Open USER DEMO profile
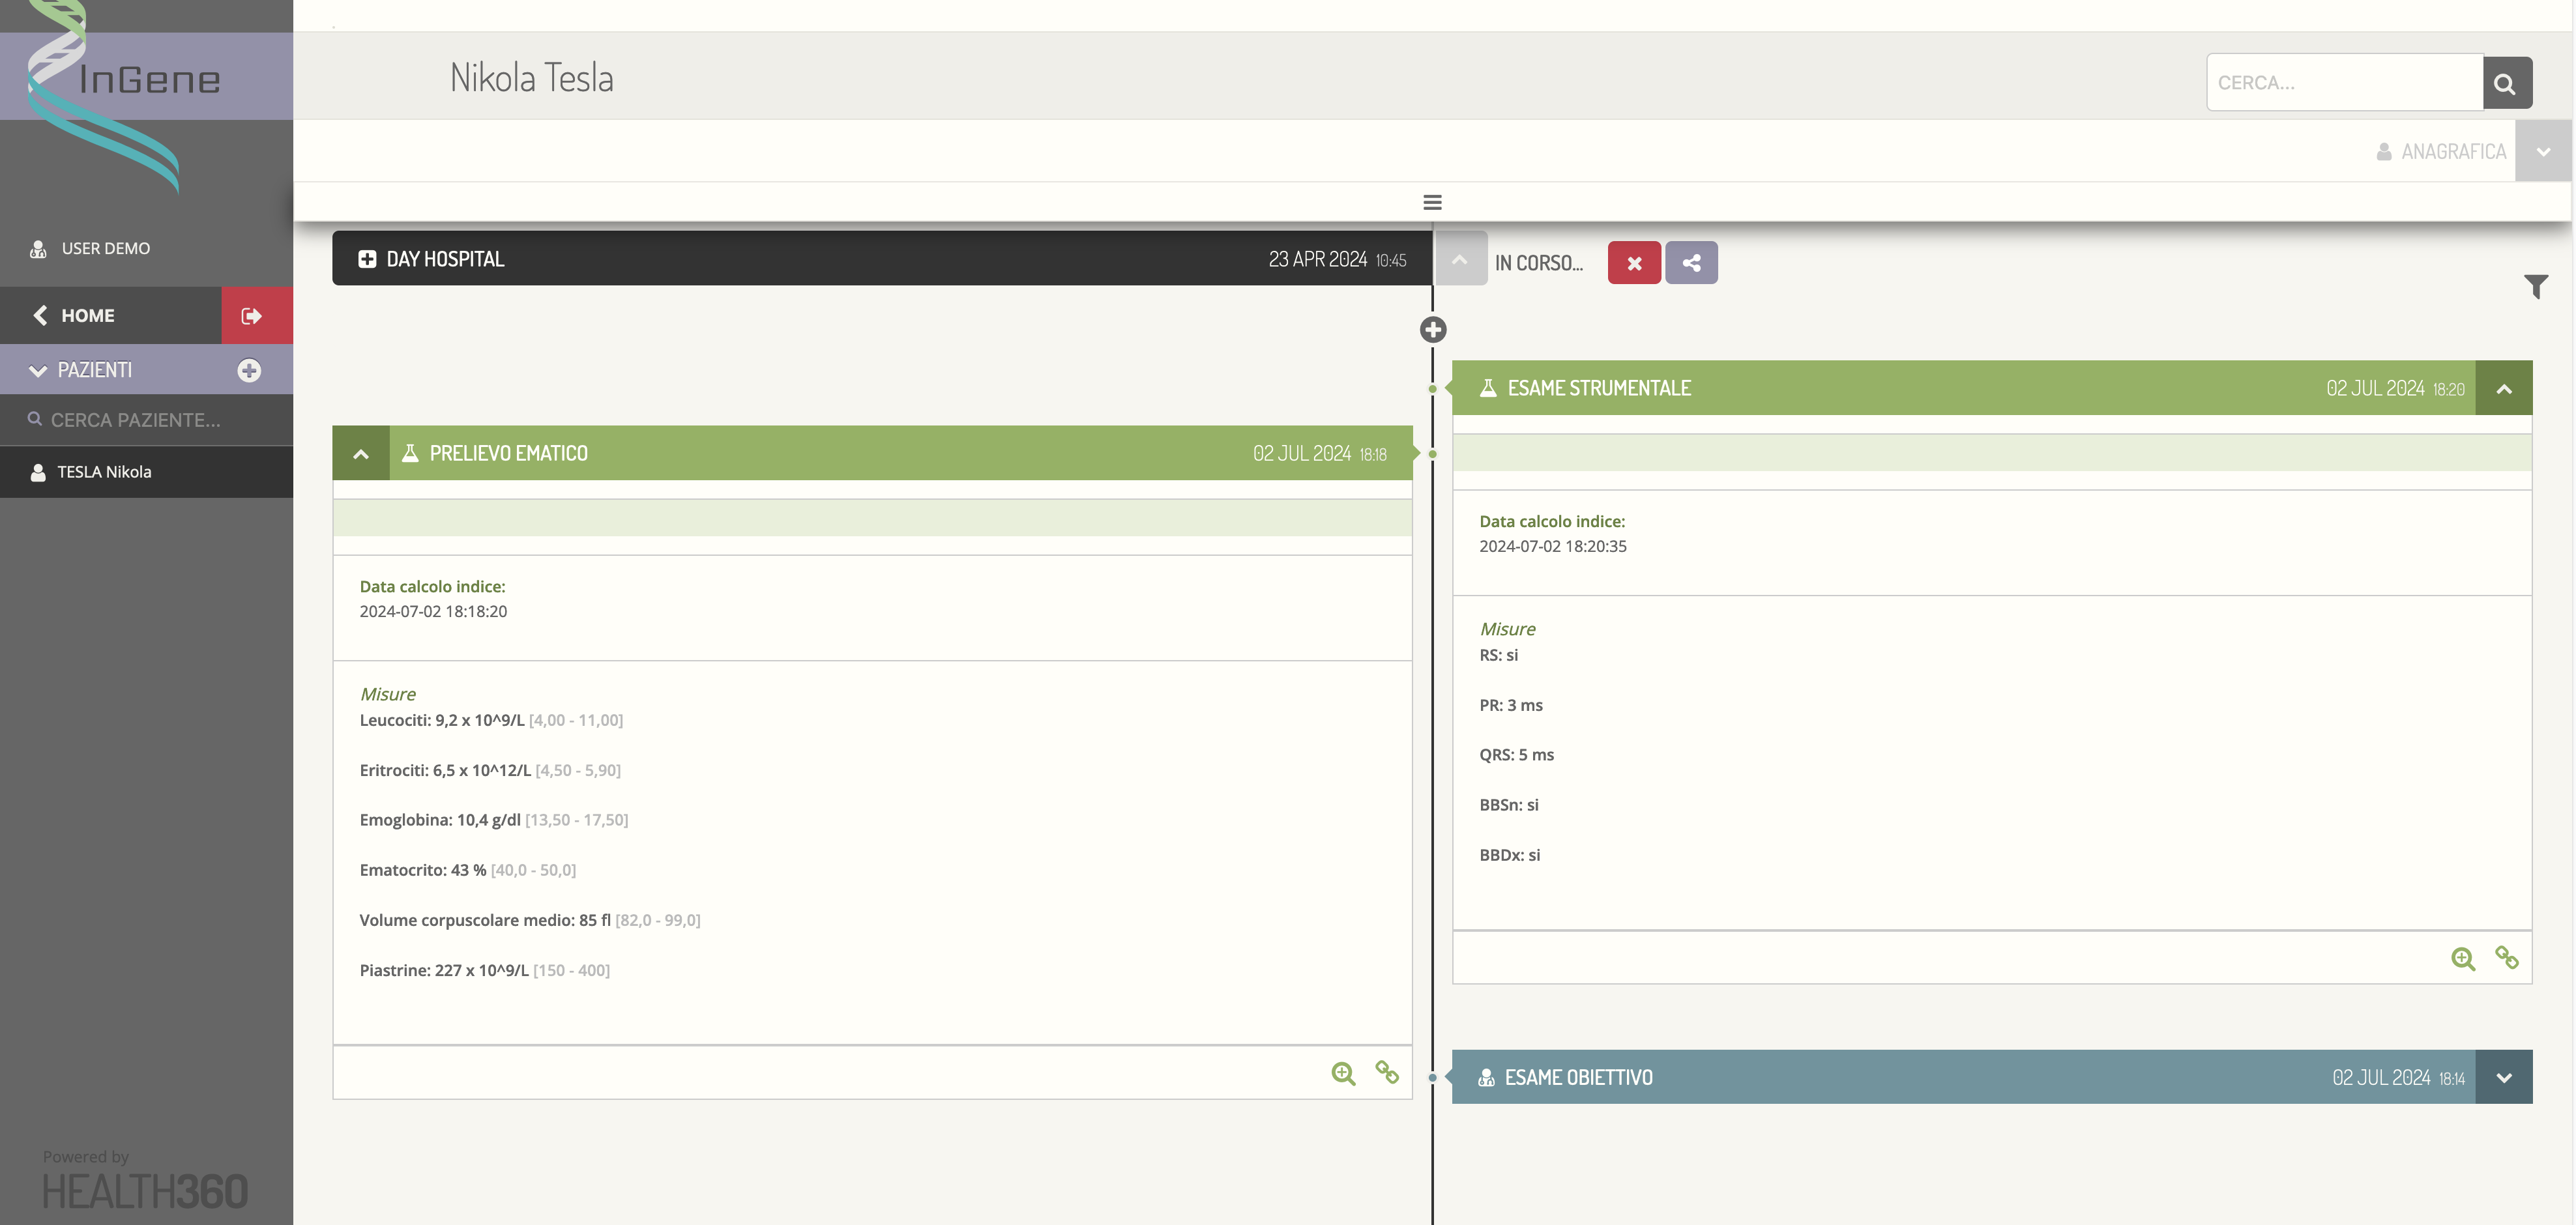 [x=106, y=248]
